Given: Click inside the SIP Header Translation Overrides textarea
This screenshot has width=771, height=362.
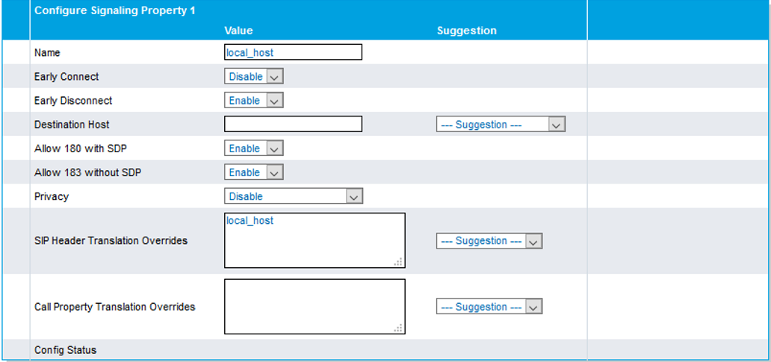Looking at the screenshot, I should click(x=315, y=240).
